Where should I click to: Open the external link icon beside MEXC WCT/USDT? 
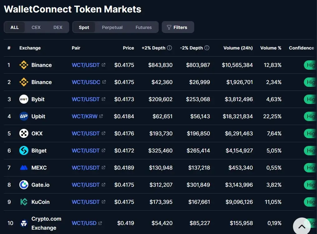pos(103,167)
